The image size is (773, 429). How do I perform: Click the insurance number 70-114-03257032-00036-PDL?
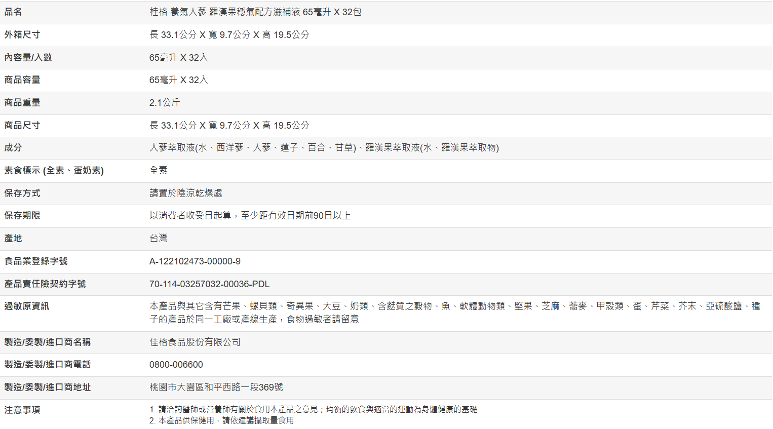click(x=209, y=284)
